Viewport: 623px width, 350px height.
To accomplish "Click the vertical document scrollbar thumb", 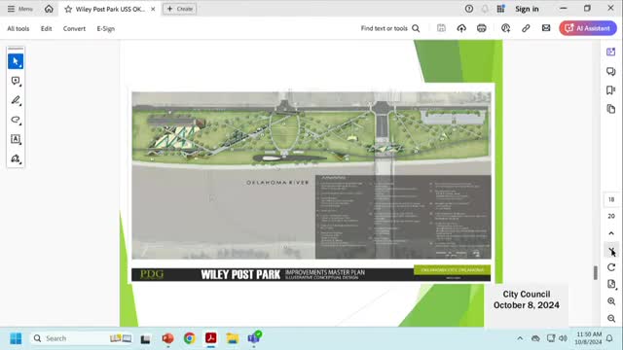I will coord(595,272).
